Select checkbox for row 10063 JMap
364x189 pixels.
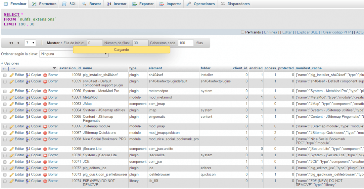coord(5,104)
